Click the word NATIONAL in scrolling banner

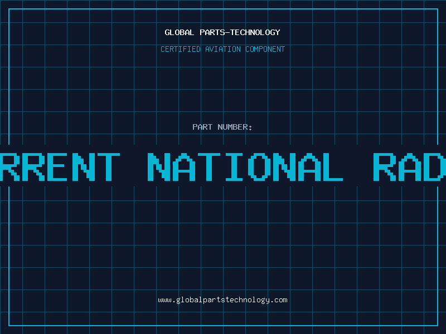coord(245,167)
